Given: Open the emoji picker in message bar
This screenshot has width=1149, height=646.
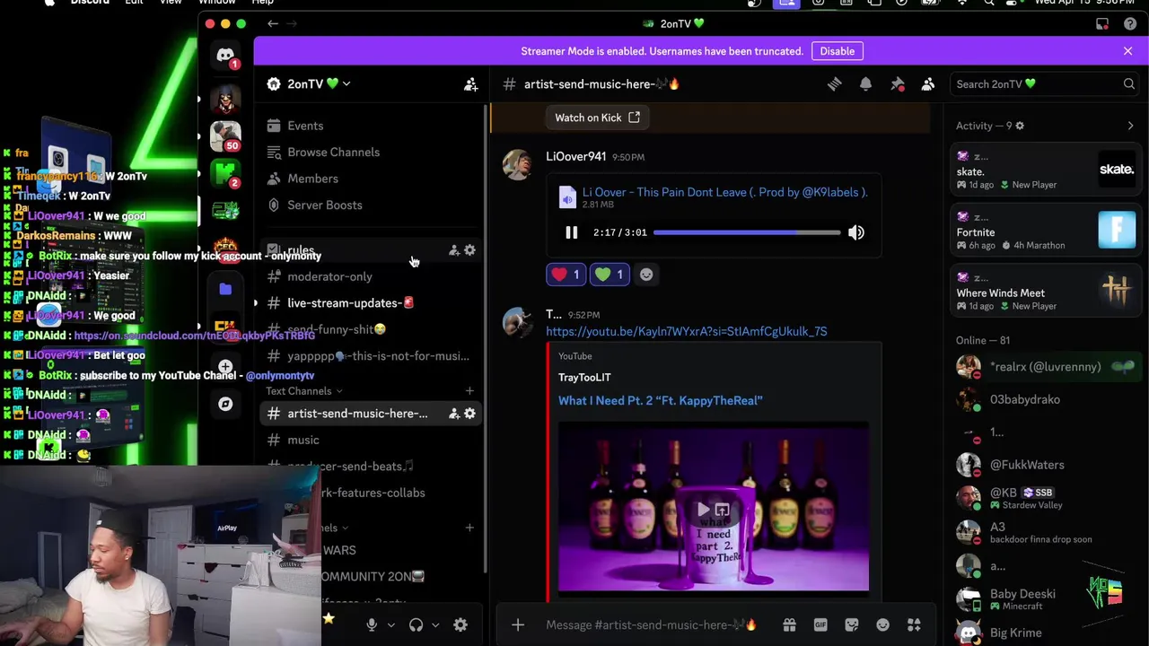Looking at the screenshot, I should pos(882,625).
